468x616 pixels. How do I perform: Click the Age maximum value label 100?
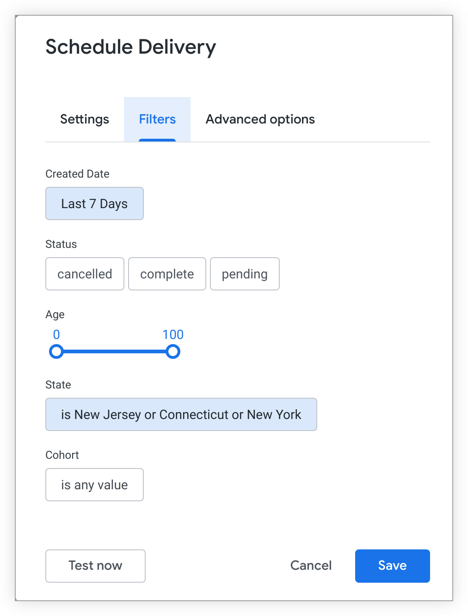tap(173, 334)
